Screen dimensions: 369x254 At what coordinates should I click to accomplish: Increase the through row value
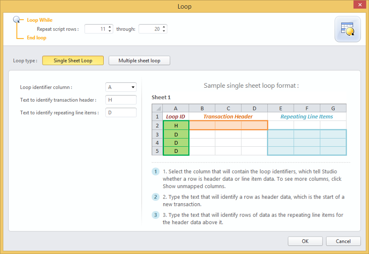[164, 27]
